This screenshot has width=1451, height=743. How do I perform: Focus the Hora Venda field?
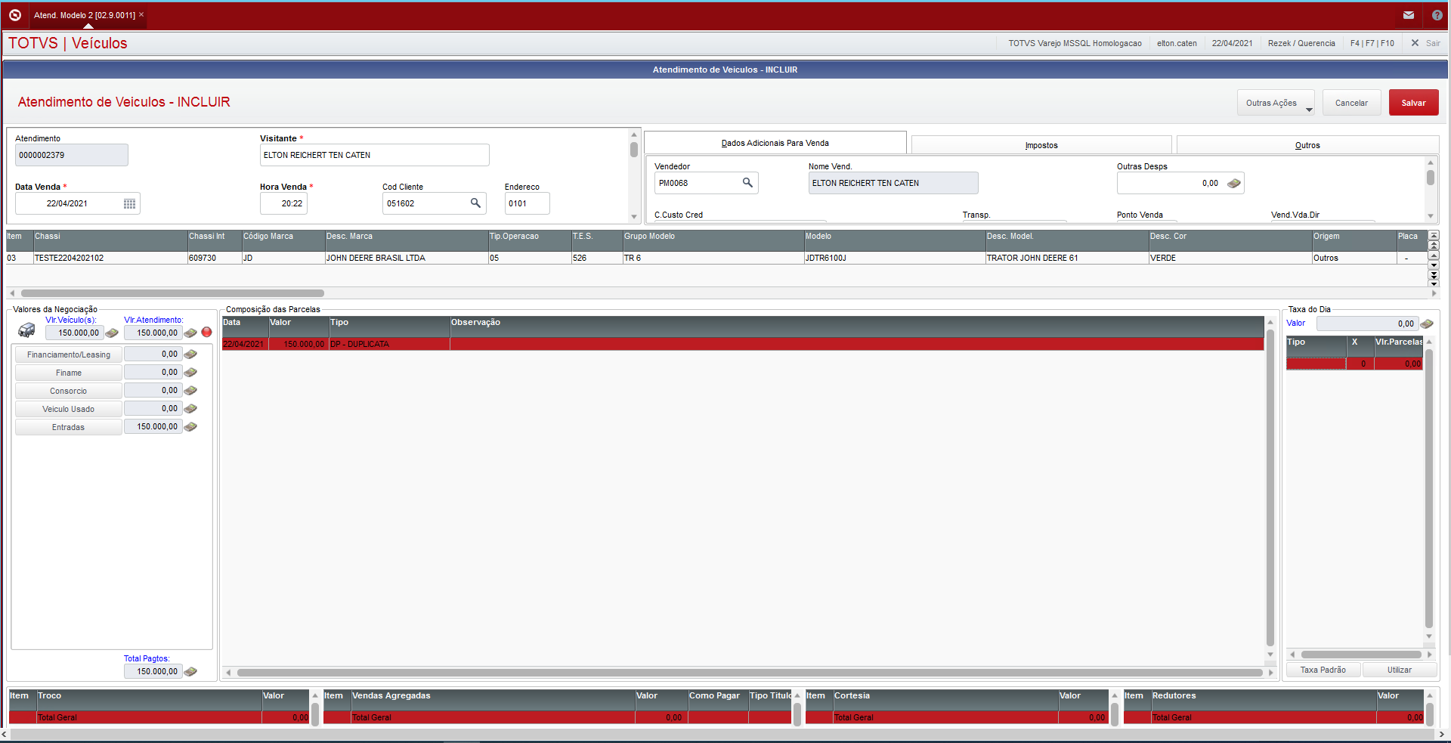coord(283,203)
